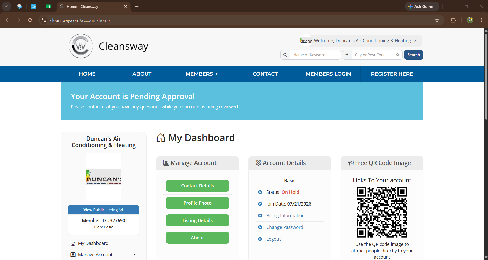488x260 pixels.
Task: Open the new tab plus button
Action: 137,6
